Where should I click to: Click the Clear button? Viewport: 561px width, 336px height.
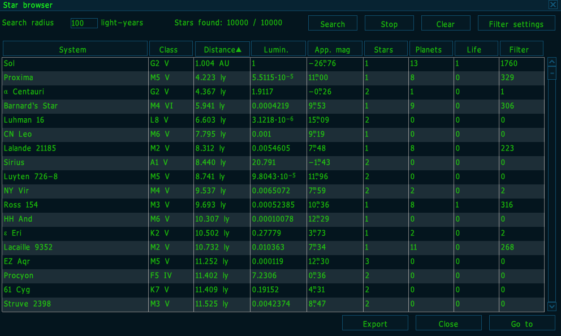pyautogui.click(x=446, y=23)
